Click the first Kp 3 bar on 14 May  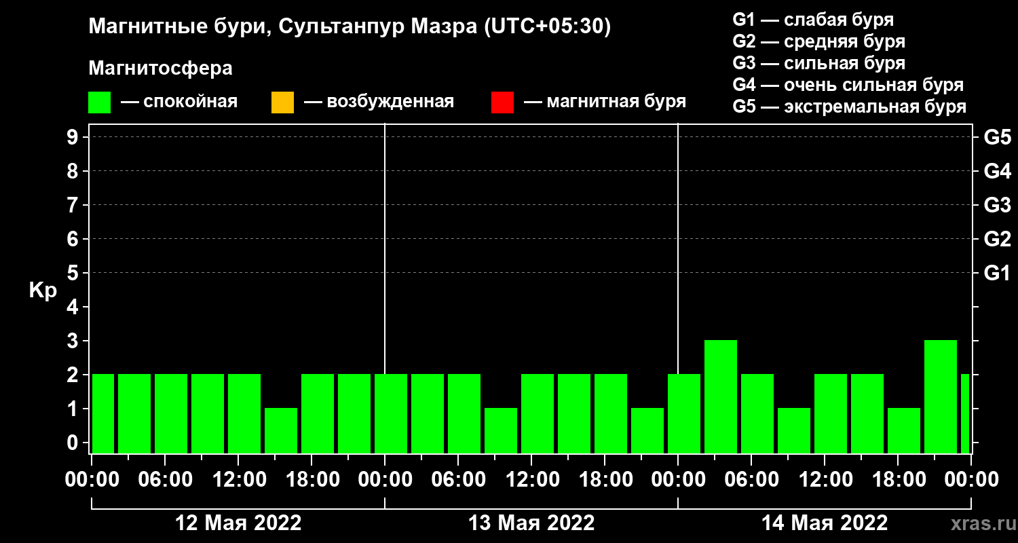[721, 396]
